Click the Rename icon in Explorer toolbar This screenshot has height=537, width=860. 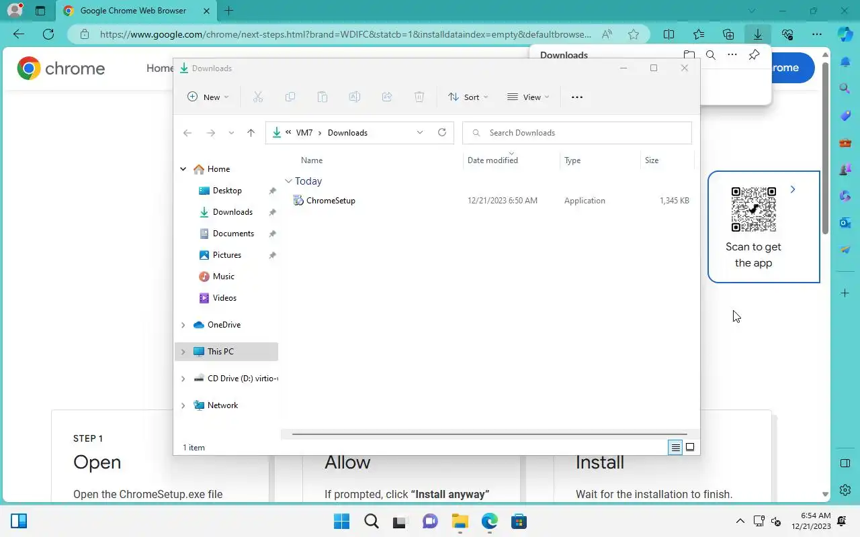pos(355,97)
